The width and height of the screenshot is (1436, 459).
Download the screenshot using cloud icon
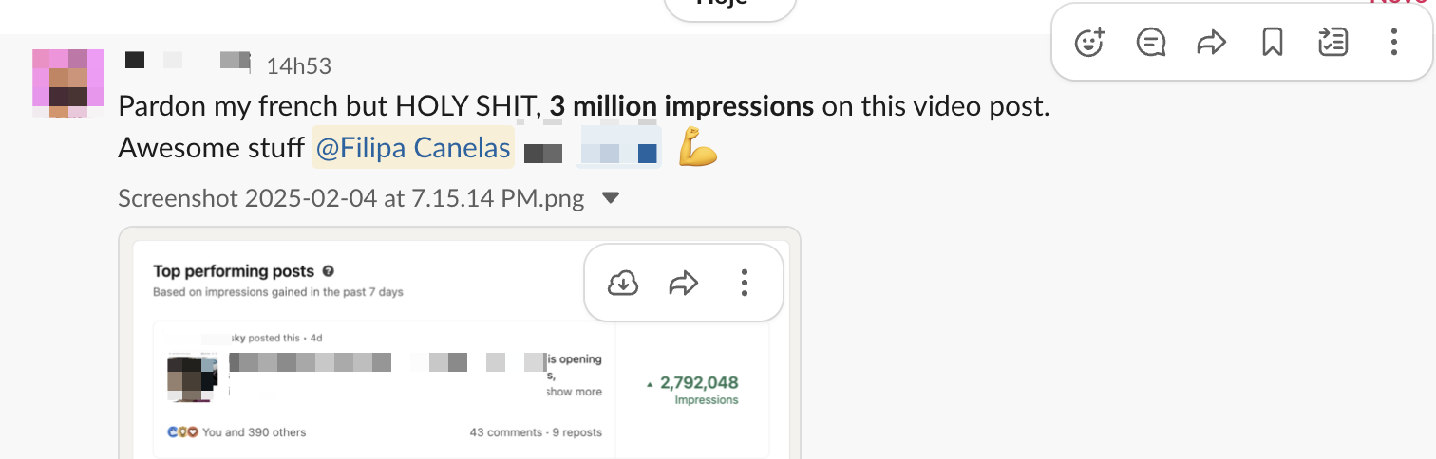[623, 283]
